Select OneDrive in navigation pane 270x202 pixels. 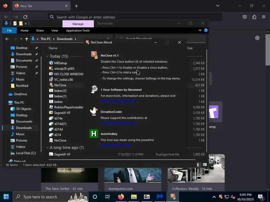(20, 94)
